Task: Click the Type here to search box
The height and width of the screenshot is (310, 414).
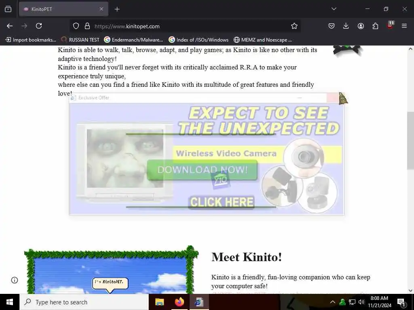Action: tap(84, 302)
